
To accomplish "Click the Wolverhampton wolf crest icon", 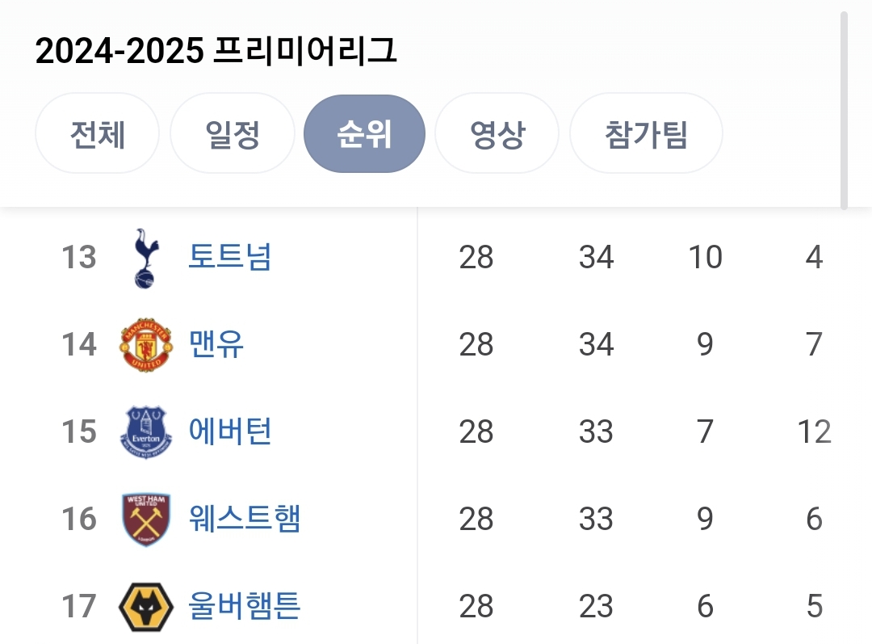I will (146, 606).
